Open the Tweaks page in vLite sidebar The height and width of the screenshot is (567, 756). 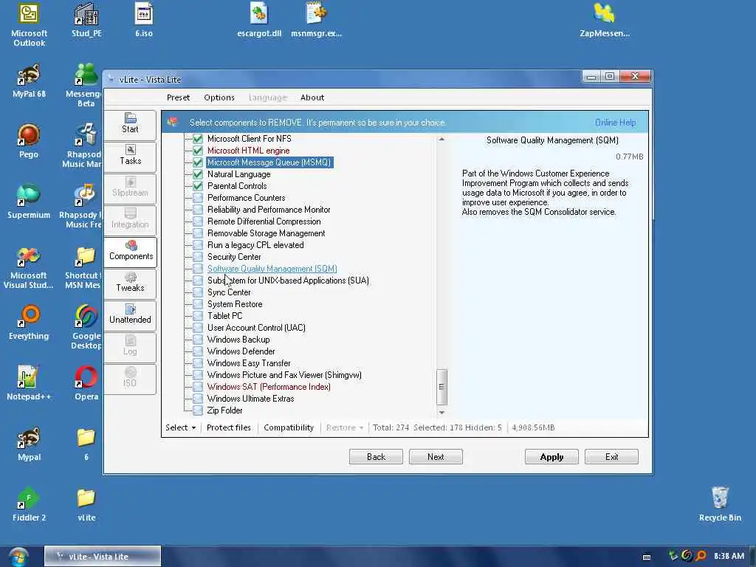(x=130, y=283)
